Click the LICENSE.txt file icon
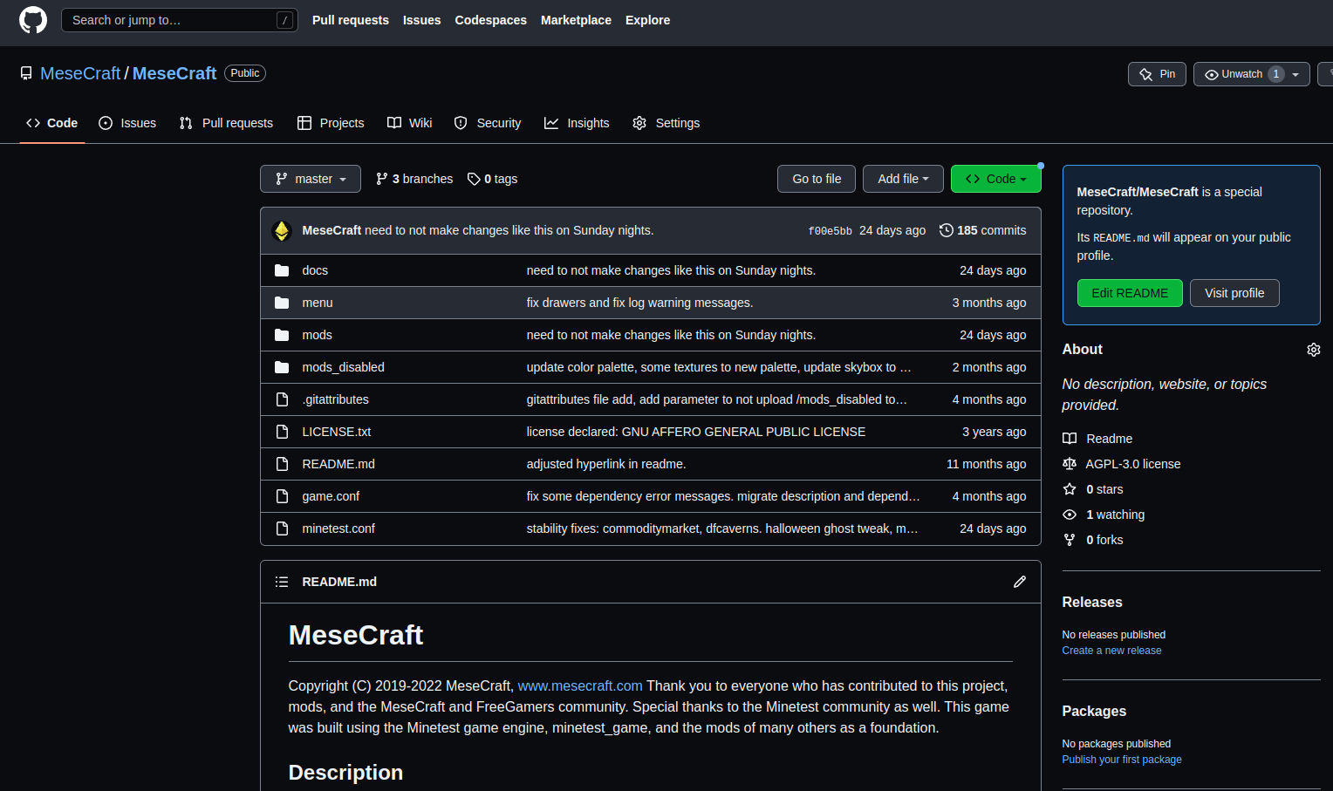1333x791 pixels. point(282,432)
